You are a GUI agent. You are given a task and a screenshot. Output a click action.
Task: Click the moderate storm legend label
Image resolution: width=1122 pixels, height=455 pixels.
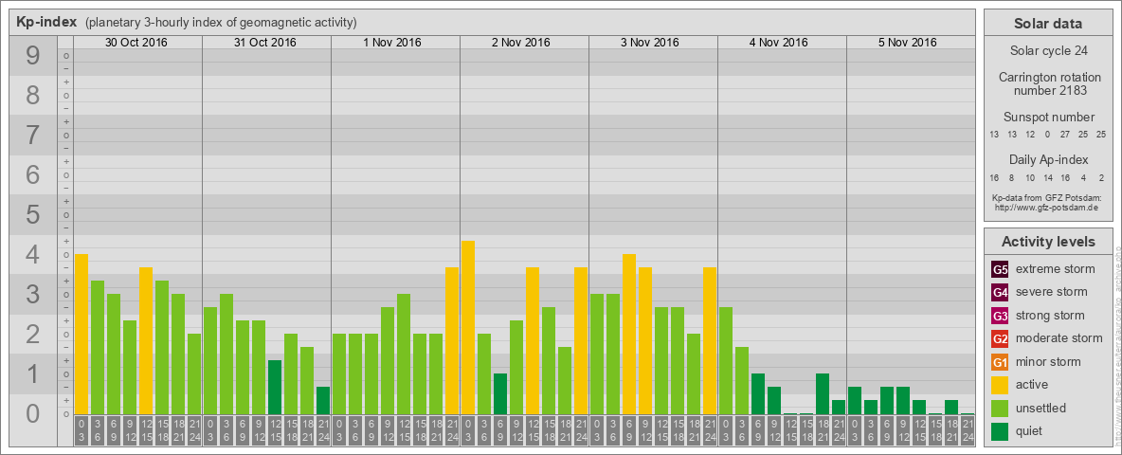pos(1059,338)
